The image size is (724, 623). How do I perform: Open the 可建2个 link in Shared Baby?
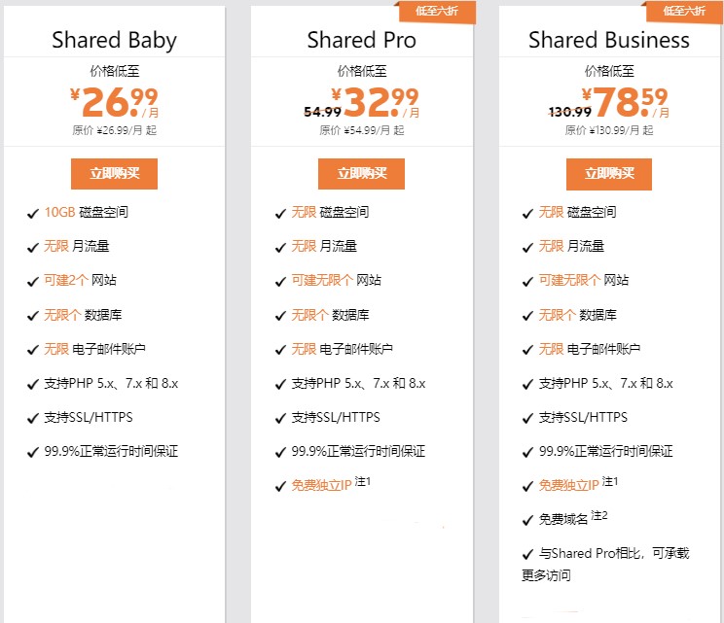coord(66,281)
